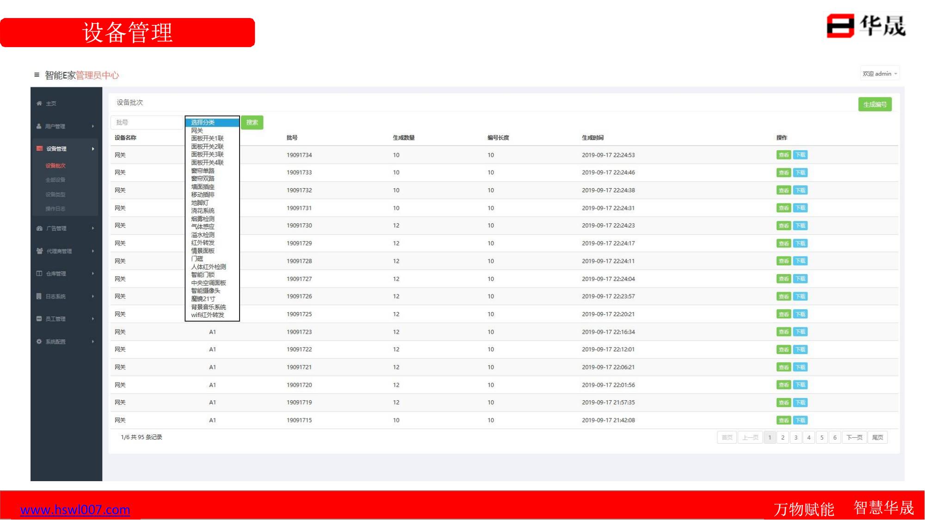Image resolution: width=925 pixels, height=520 pixels.
Task: Click 查看 for batch 19091730
Action: click(783, 226)
